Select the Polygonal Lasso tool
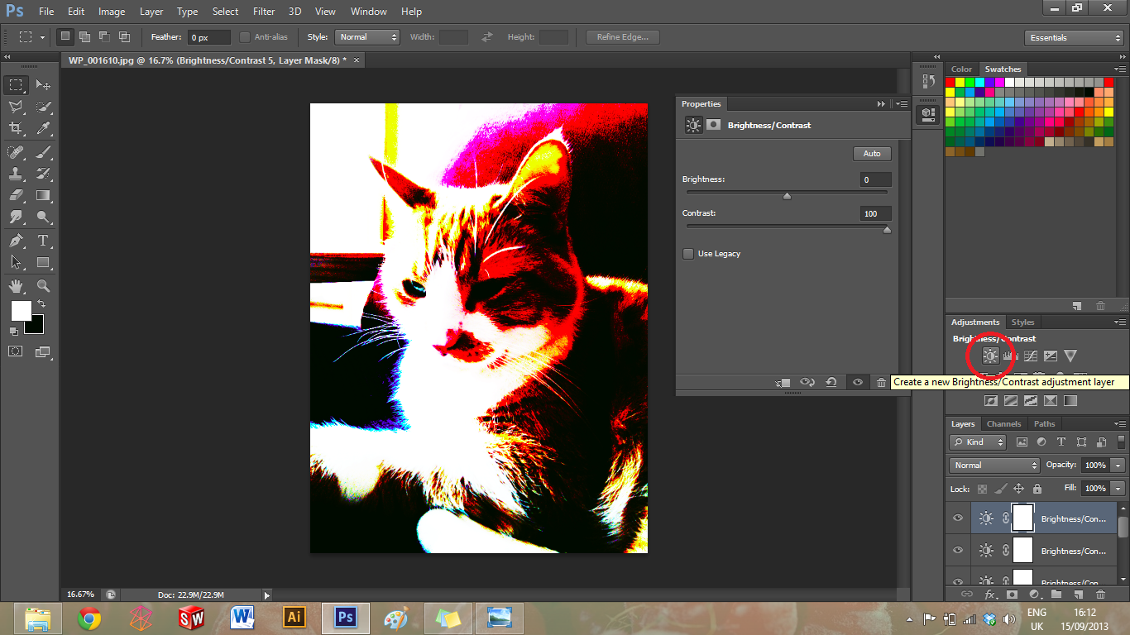1130x635 pixels. coord(16,107)
